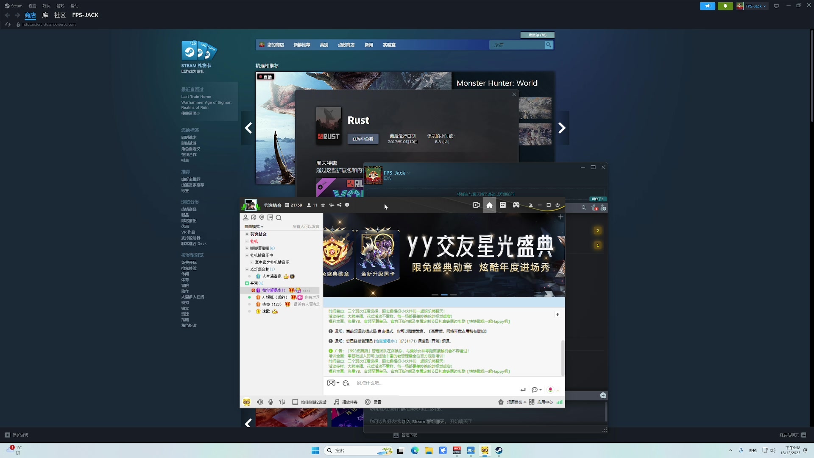Switch to the 库 tab in Steam

click(x=45, y=15)
